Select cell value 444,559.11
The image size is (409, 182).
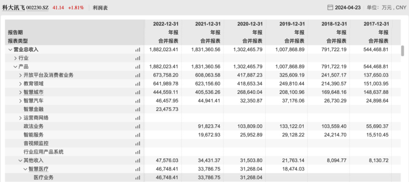tap(166, 92)
